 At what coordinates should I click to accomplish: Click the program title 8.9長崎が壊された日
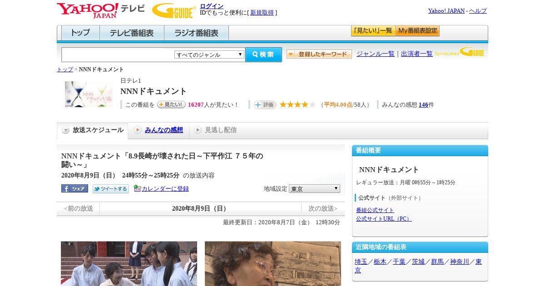162,160
